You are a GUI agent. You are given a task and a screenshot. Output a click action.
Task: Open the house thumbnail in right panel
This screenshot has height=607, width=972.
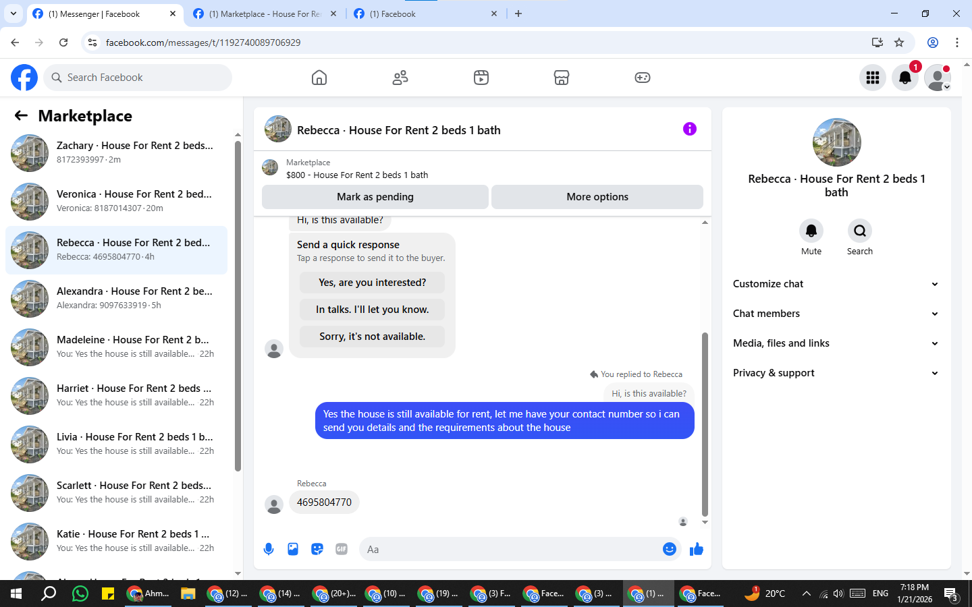pos(836,142)
